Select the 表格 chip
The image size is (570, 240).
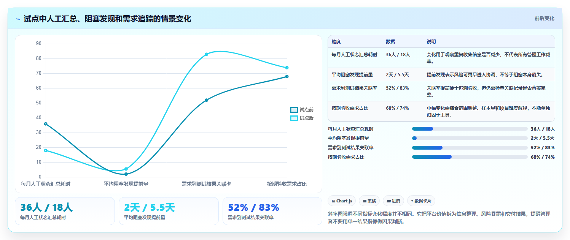click(369, 201)
